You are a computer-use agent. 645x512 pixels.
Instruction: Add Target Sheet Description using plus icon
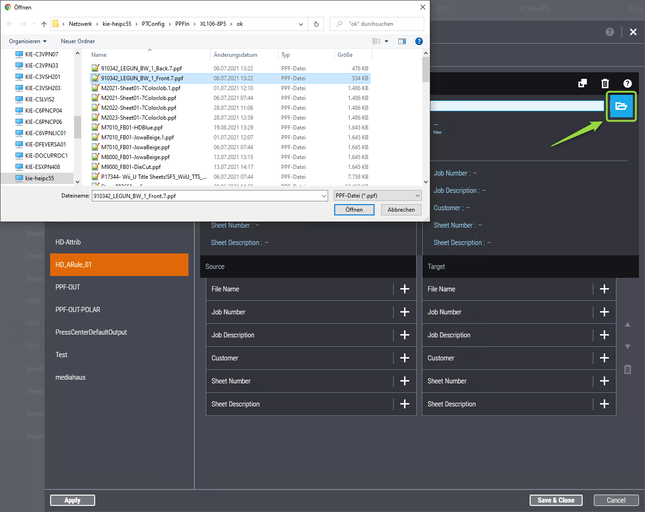pyautogui.click(x=604, y=404)
